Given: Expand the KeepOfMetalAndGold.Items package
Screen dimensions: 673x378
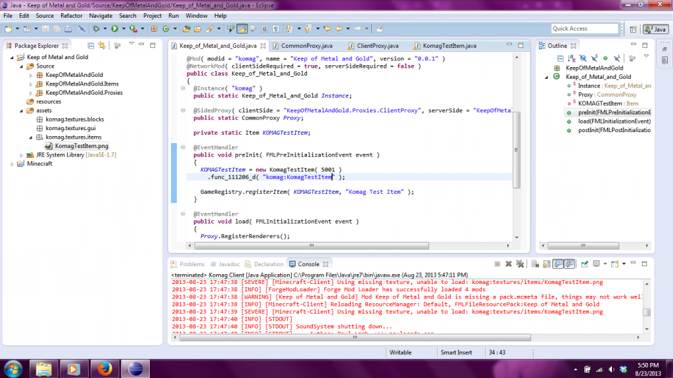Looking at the screenshot, I should 31,84.
